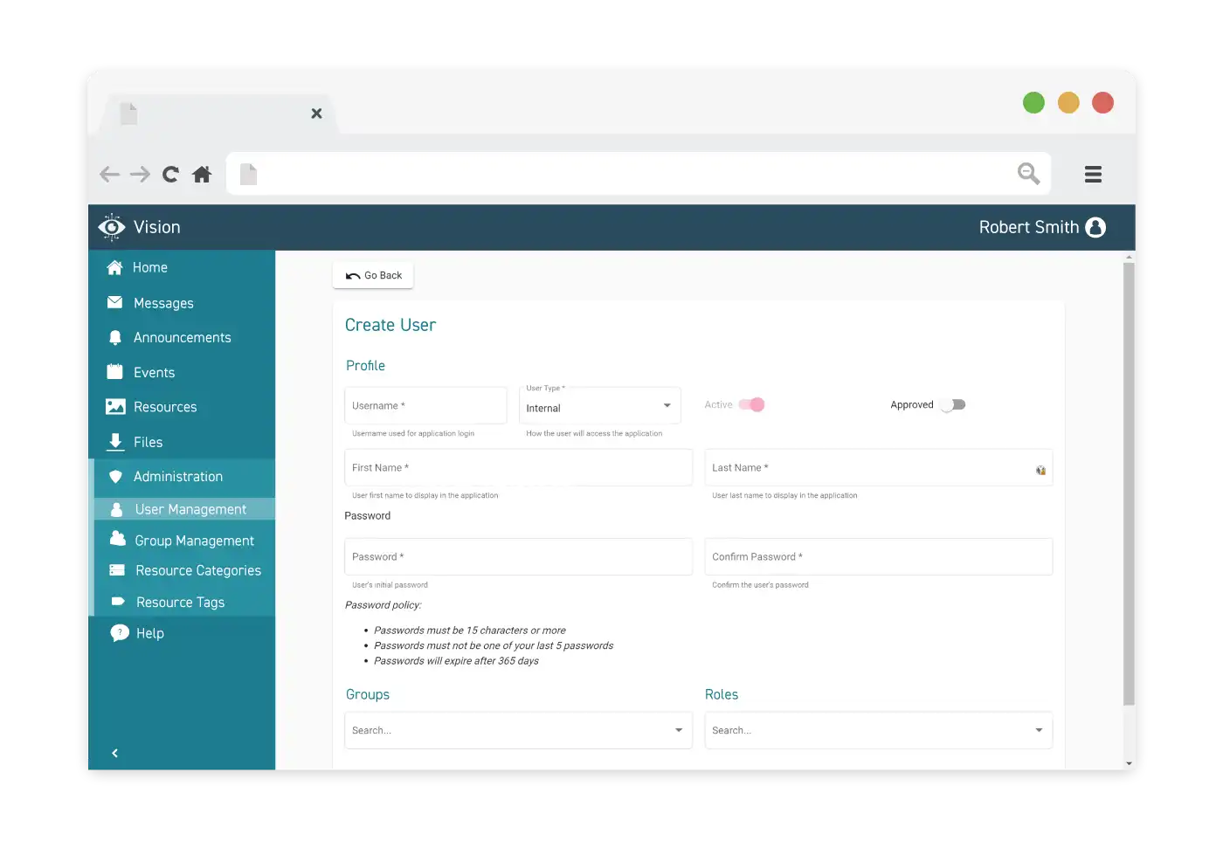
Task: Click the page vertical scrollbar
Action: pos(1129,480)
